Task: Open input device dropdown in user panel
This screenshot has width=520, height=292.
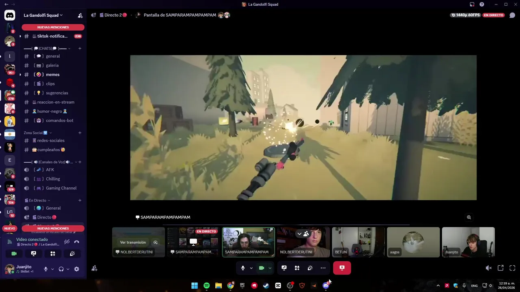Action: [52, 269]
